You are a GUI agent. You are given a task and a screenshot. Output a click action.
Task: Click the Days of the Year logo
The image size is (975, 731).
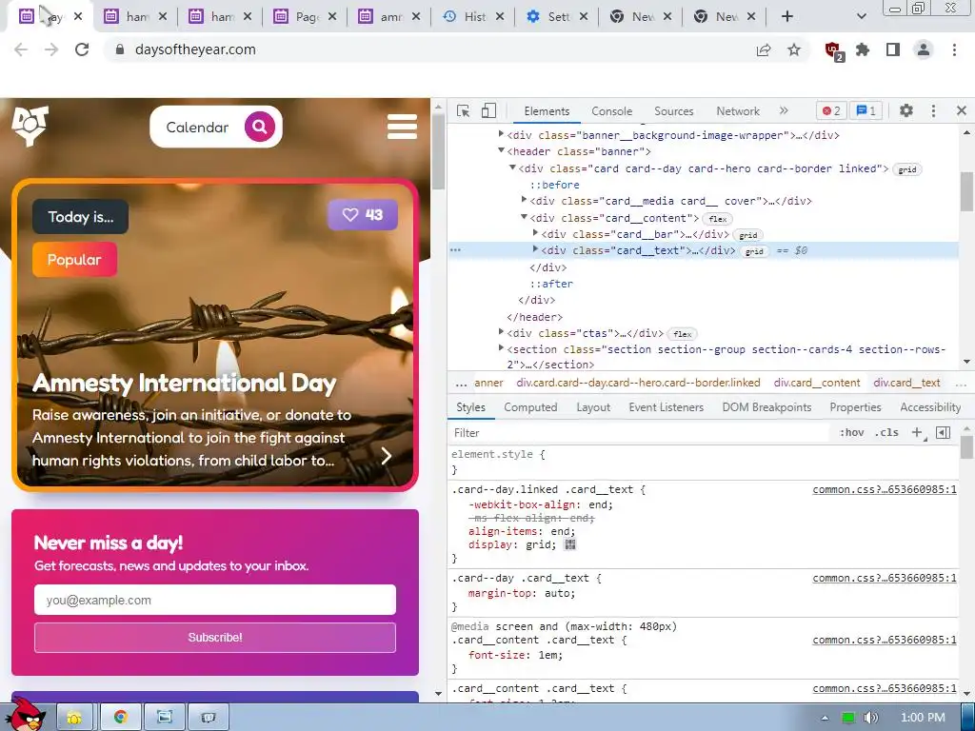[30, 126]
